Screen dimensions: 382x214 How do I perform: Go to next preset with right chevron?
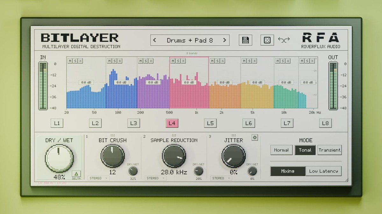pyautogui.click(x=224, y=40)
